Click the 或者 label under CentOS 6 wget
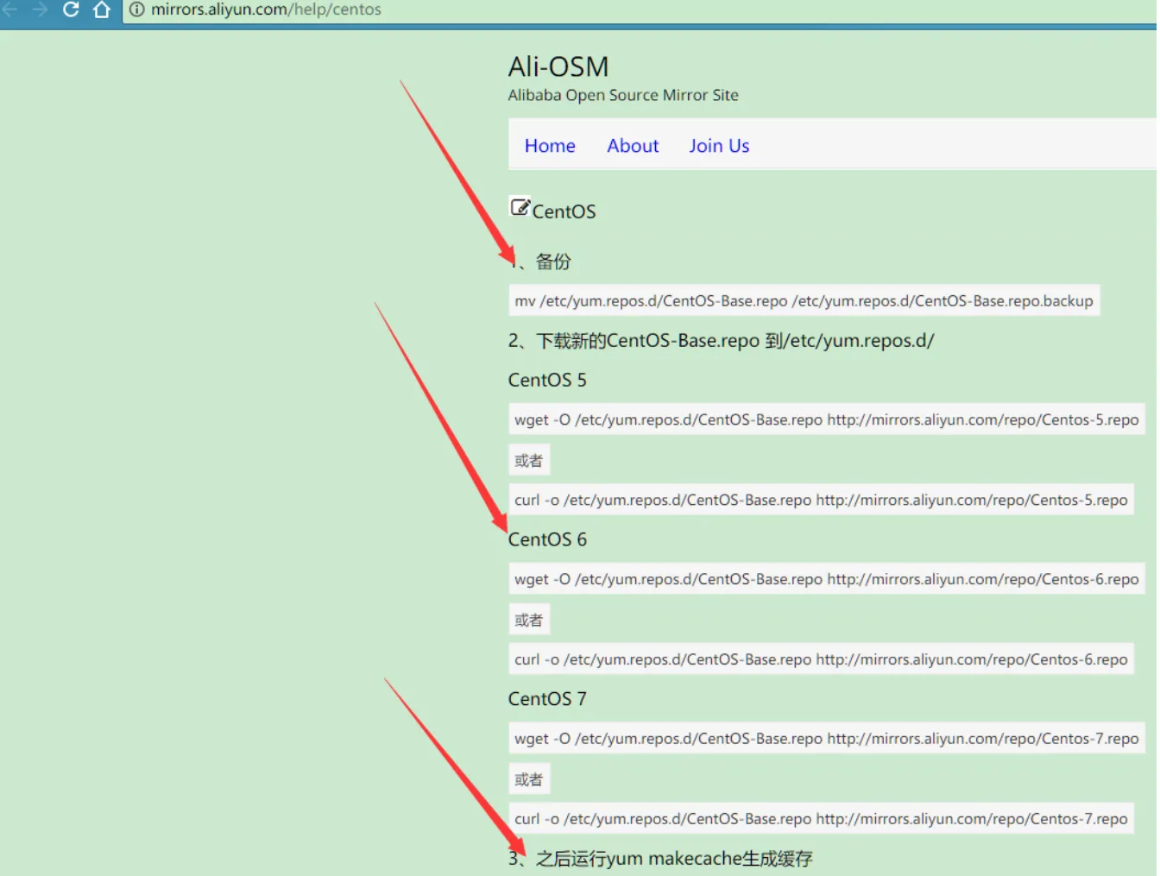Viewport: 1160px width, 876px height. (528, 620)
